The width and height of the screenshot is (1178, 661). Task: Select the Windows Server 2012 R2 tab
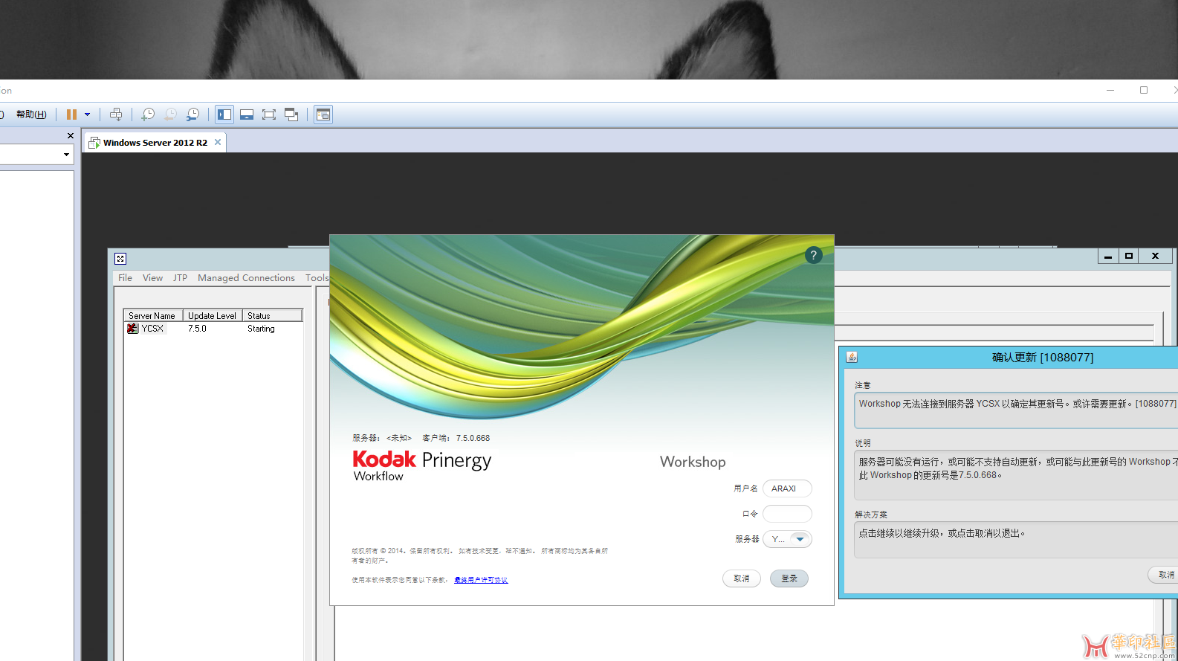click(x=155, y=142)
